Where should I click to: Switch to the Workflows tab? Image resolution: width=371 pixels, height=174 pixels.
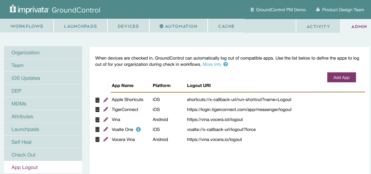coord(27,26)
